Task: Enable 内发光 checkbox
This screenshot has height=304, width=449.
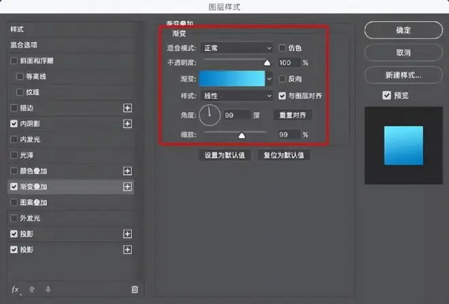Action: (14, 139)
